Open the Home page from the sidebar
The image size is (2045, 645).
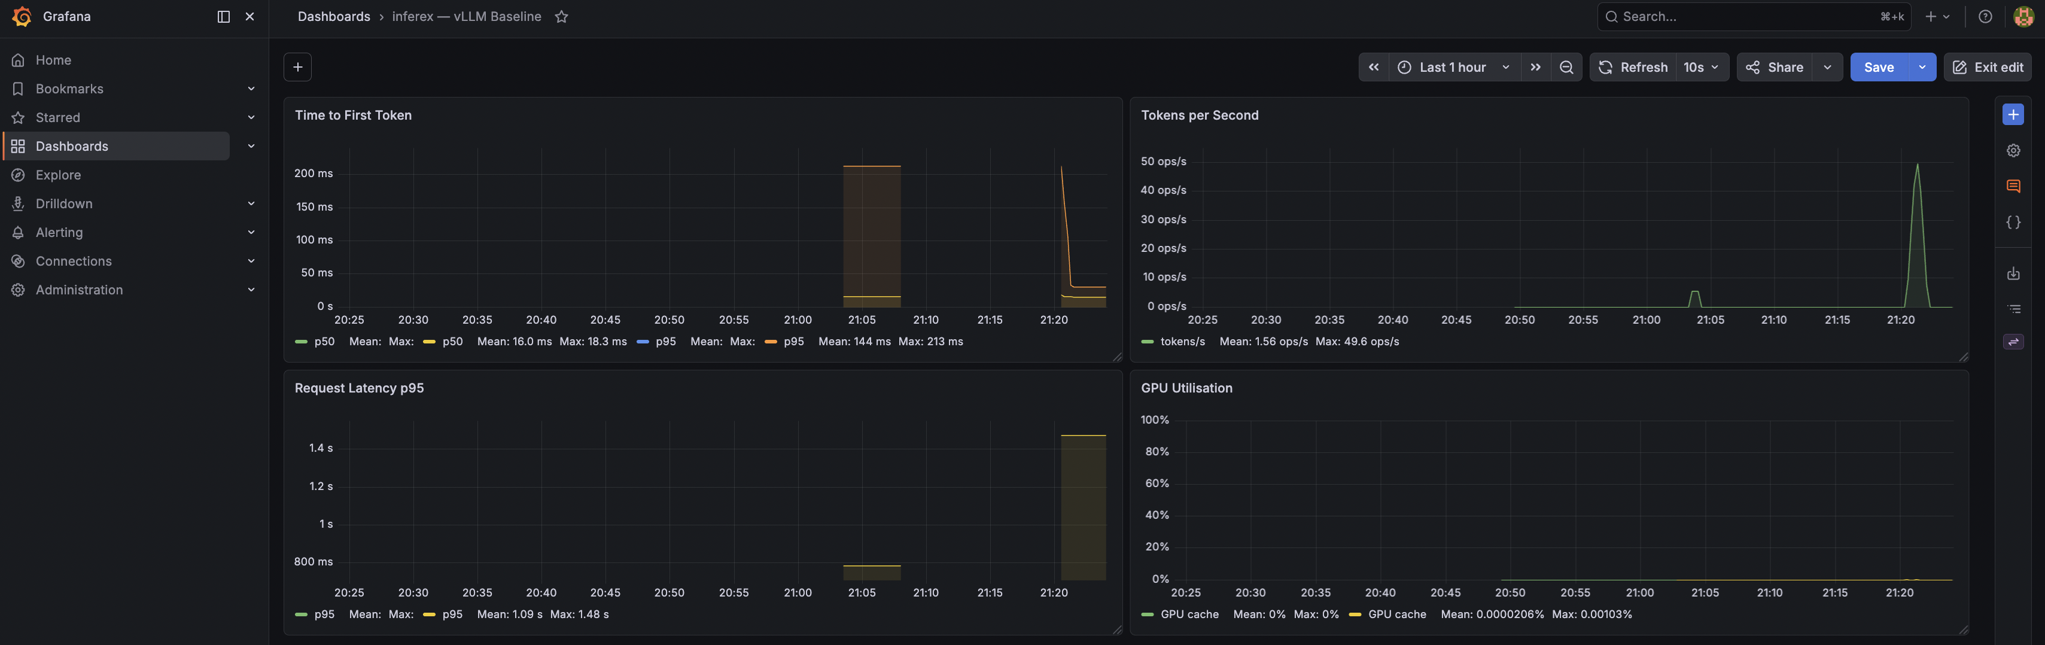point(53,60)
